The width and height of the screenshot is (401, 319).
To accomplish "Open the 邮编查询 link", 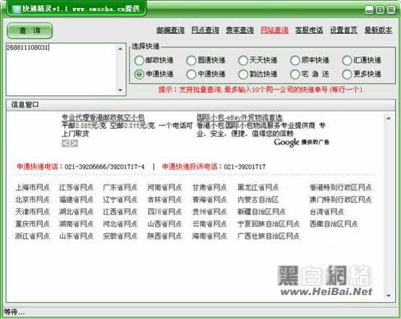I will (x=170, y=31).
